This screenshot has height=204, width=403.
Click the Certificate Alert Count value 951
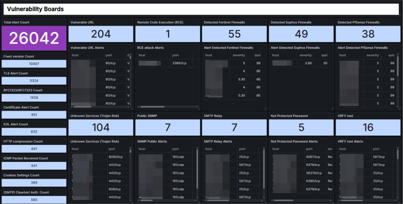(x=34, y=115)
